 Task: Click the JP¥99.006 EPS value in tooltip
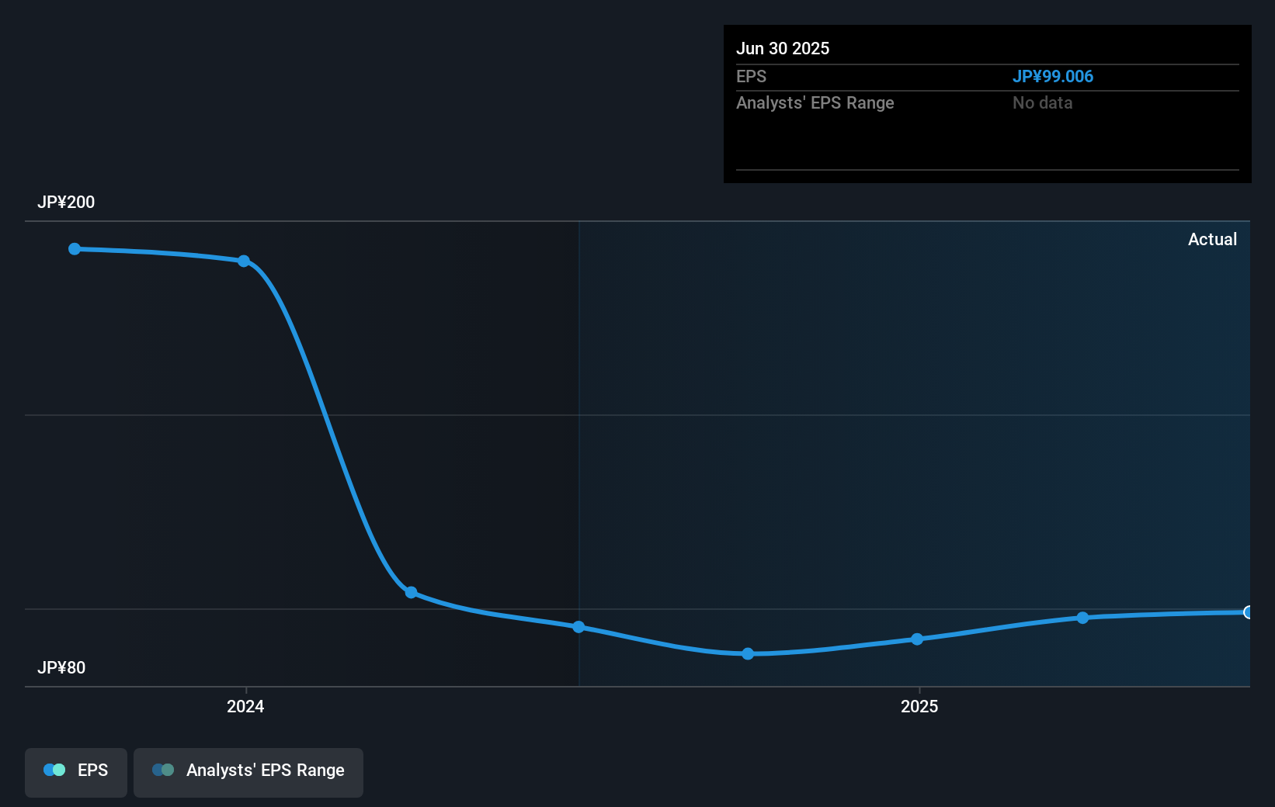pyautogui.click(x=1053, y=76)
